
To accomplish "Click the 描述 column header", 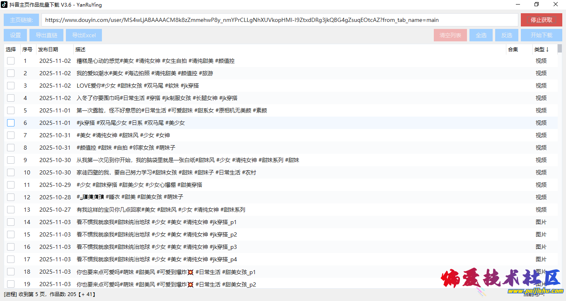I will (x=80, y=50).
